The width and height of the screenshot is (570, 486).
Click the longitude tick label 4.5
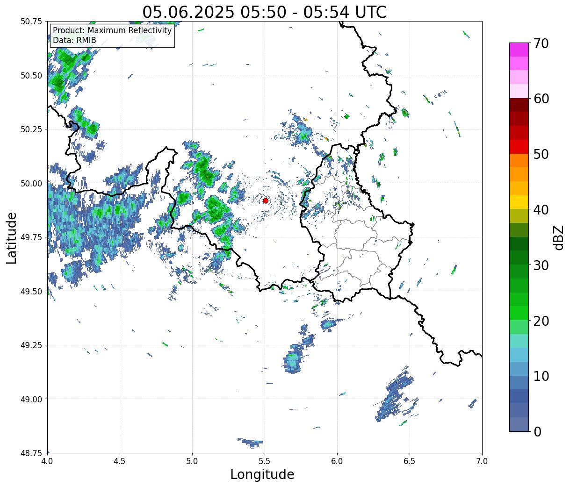[x=120, y=461]
